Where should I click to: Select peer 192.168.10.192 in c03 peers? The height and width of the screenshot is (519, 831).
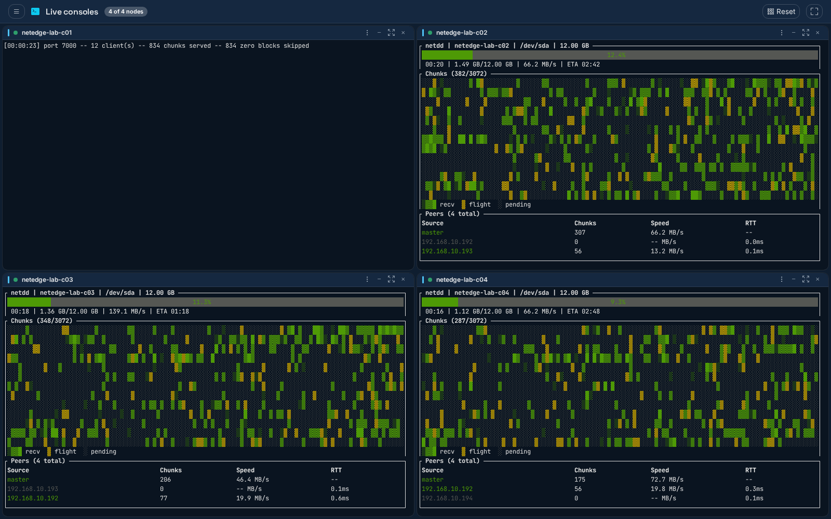point(205,498)
